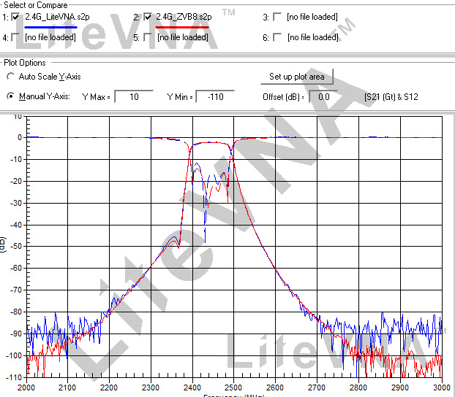Focus the Y Max value field
Image resolution: width=455 pixels, height=397 pixels.
click(133, 96)
